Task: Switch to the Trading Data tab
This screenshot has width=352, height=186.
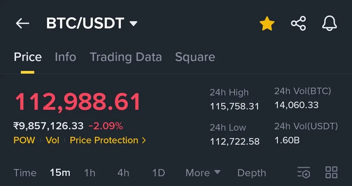Action: tap(126, 57)
